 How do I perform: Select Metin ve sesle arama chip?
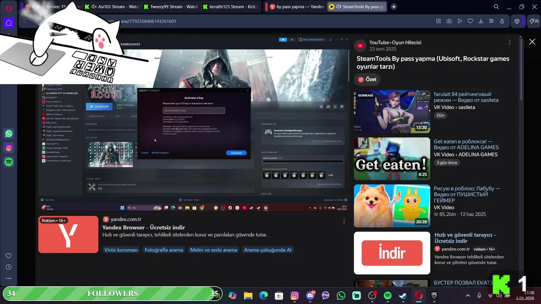(213, 250)
